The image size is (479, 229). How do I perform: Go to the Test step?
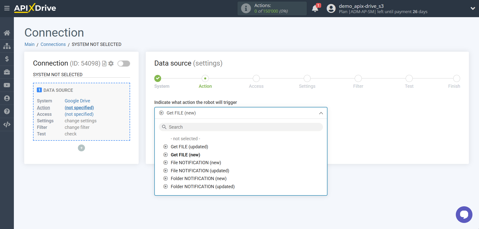pos(409,78)
